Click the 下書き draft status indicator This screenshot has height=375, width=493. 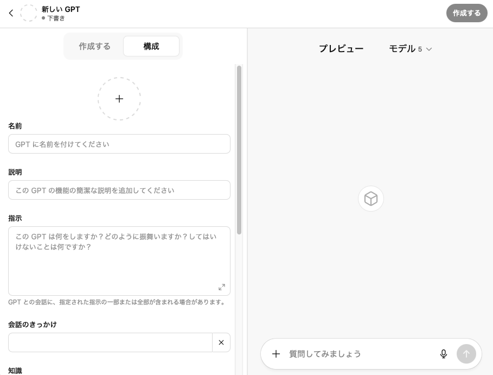click(x=53, y=18)
